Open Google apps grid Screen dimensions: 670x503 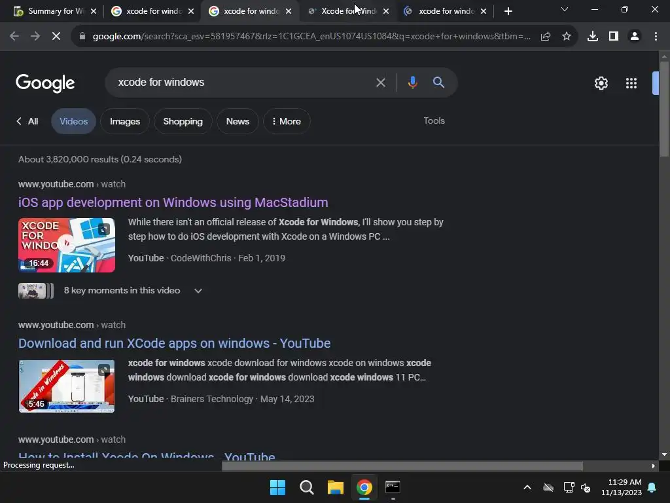pos(631,83)
